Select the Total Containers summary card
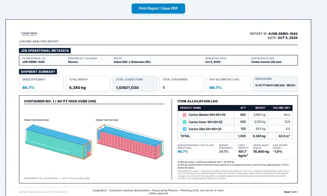Image resolution: width=327 pixels, height=196 pixels. 182,84
